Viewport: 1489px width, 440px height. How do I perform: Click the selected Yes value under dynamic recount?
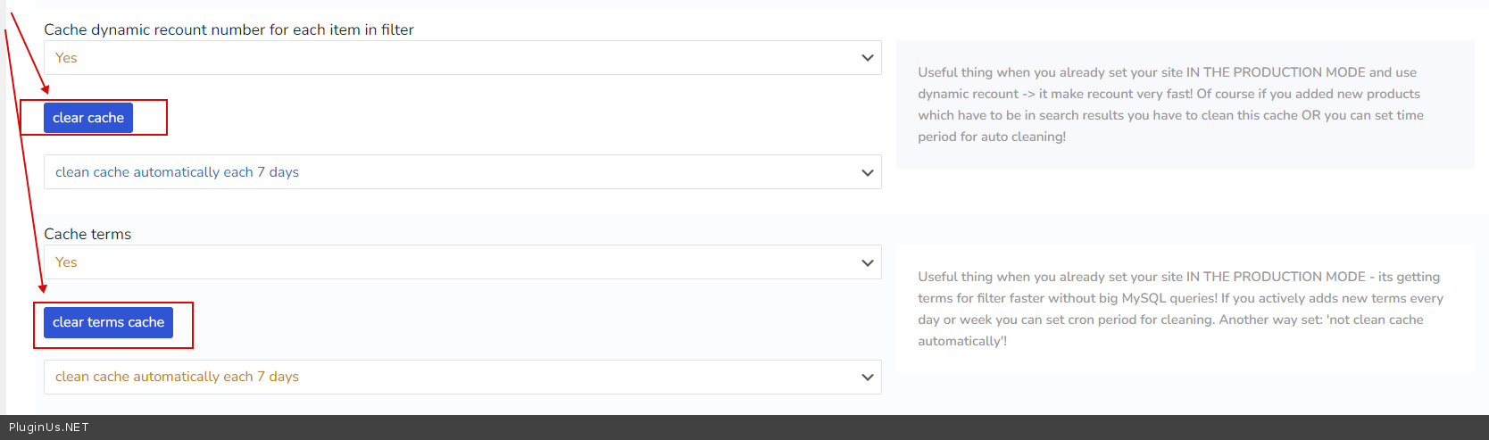click(66, 58)
